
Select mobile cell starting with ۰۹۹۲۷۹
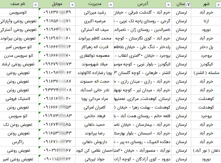coord(57,64)
